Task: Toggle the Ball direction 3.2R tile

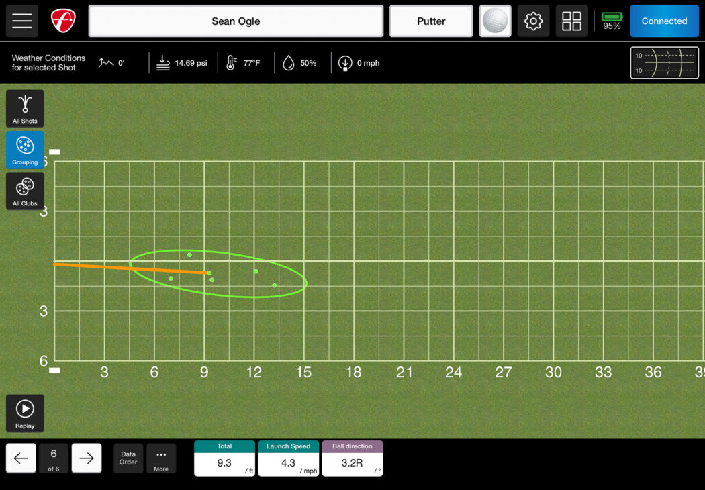Action: [x=352, y=458]
